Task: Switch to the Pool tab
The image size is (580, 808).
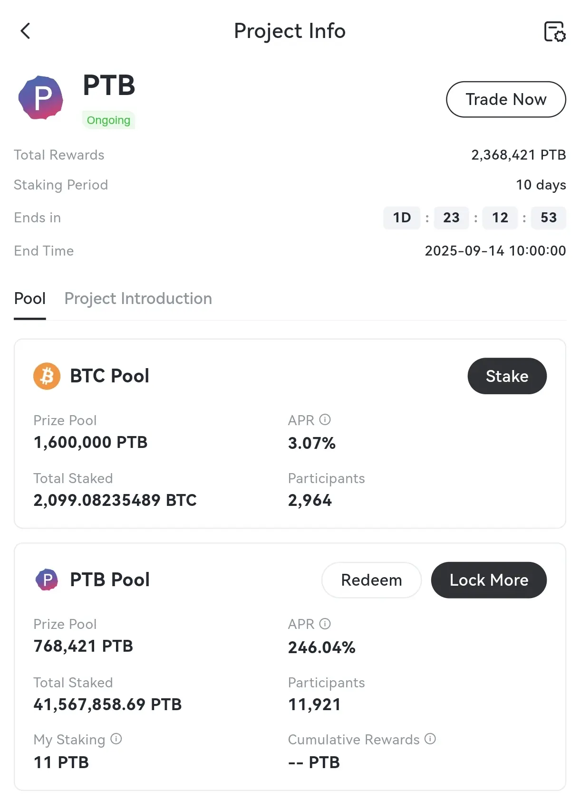Action: click(x=30, y=299)
